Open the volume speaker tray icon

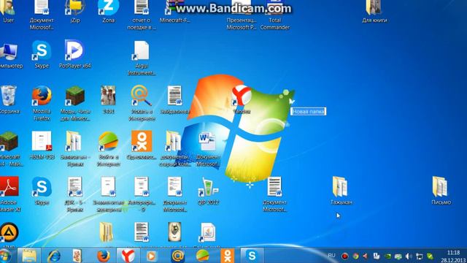click(x=409, y=256)
